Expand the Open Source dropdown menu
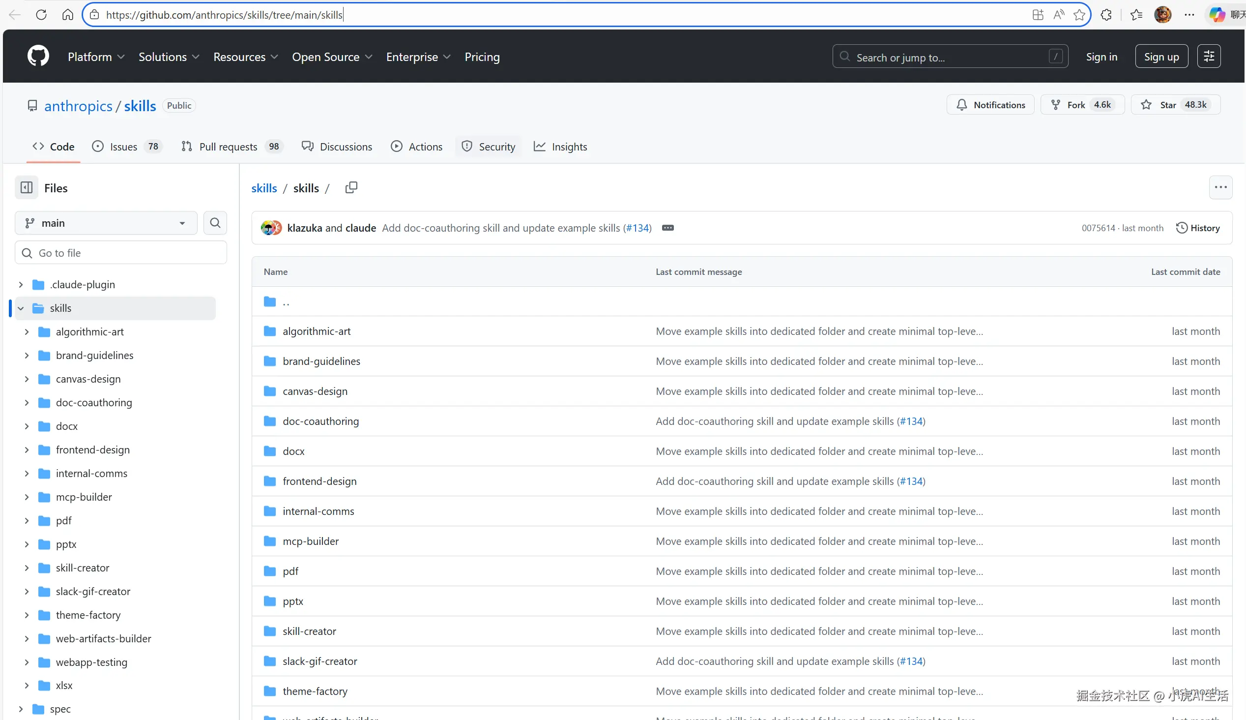This screenshot has height=720, width=1246. pos(332,57)
